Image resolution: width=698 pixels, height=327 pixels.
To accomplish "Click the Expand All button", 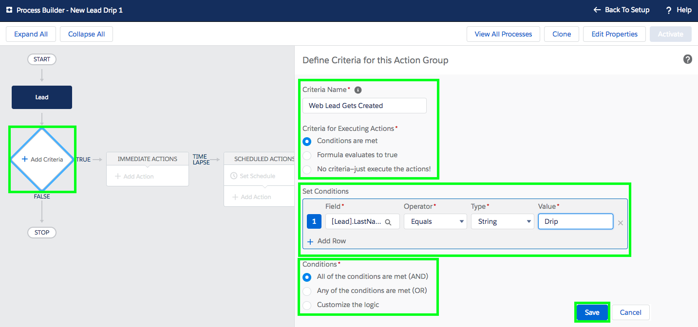I will (x=31, y=34).
